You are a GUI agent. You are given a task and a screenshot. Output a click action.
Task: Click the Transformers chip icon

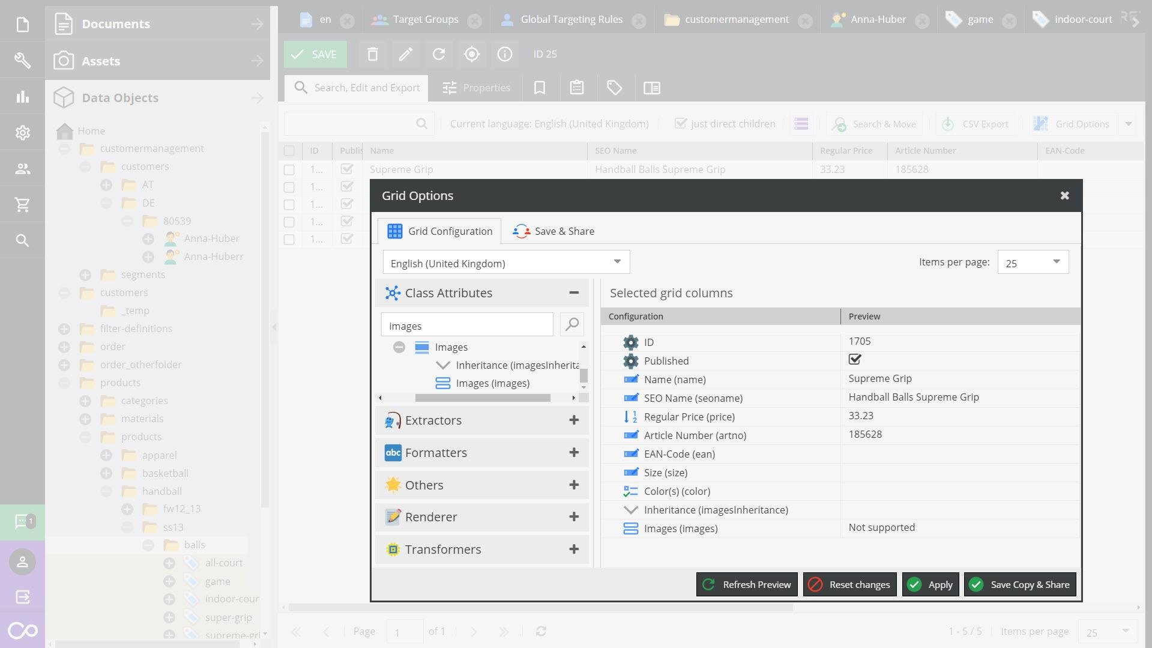[x=393, y=550]
